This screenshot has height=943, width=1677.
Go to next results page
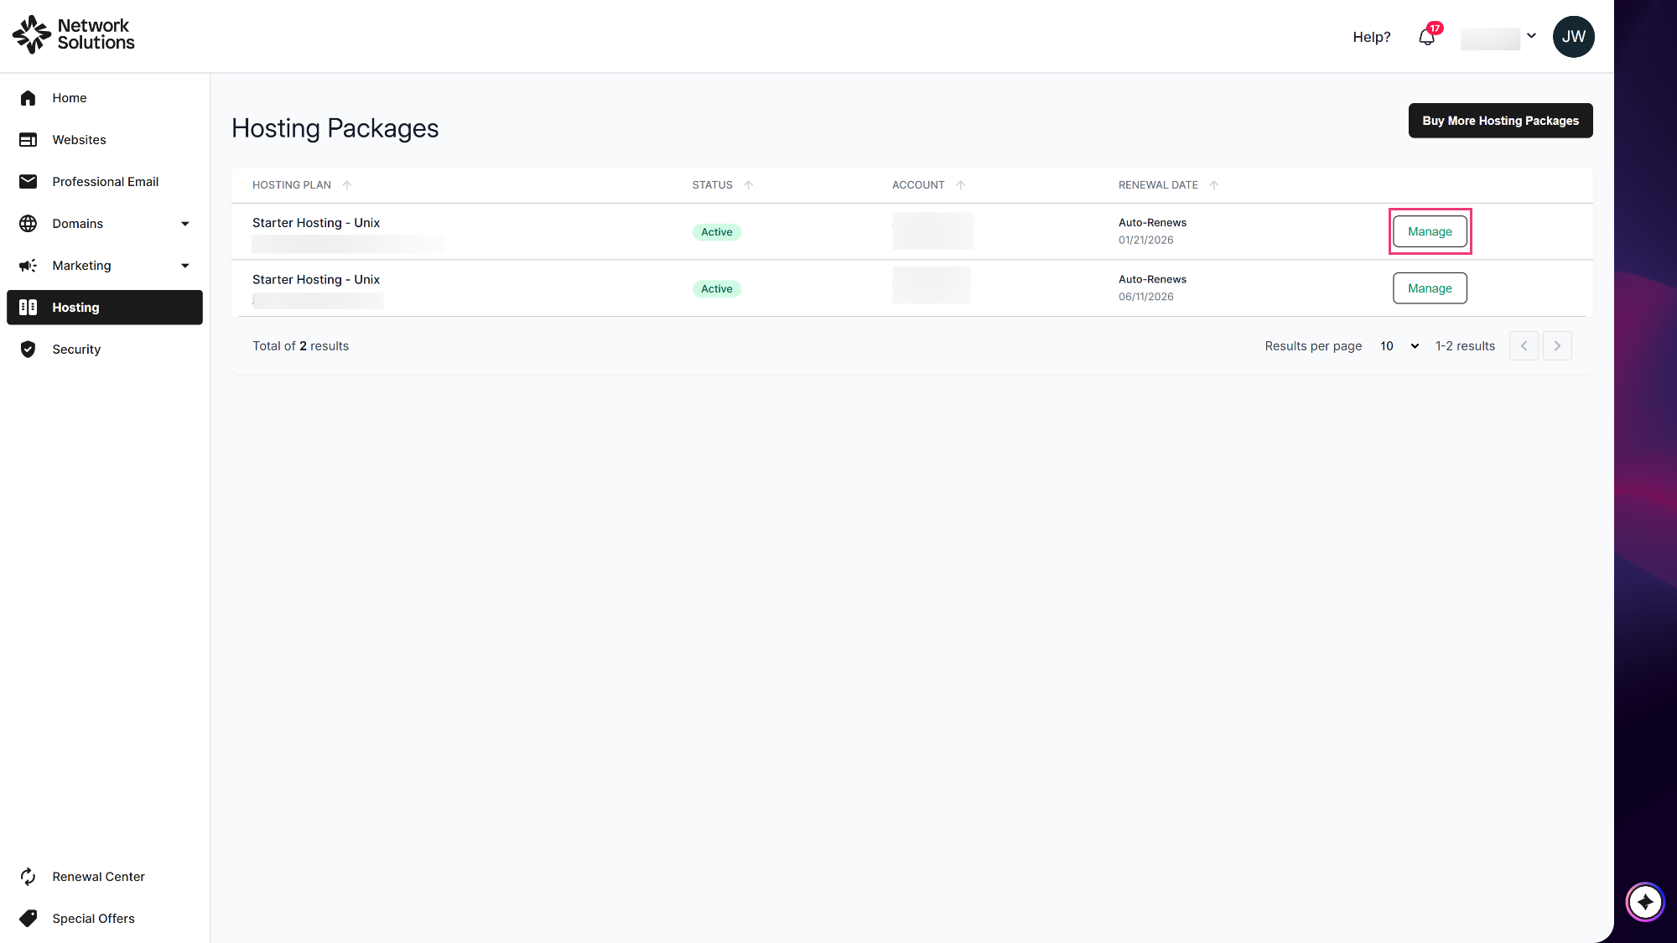[1557, 346]
